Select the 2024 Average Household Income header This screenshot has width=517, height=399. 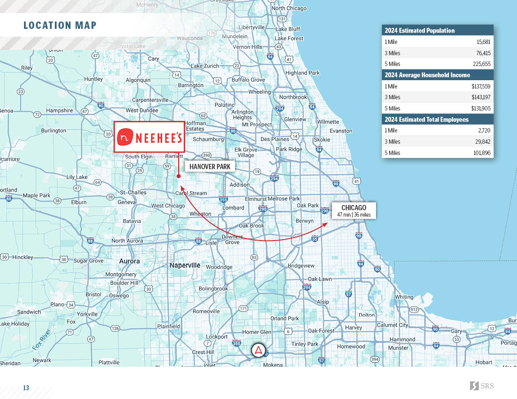coord(438,75)
